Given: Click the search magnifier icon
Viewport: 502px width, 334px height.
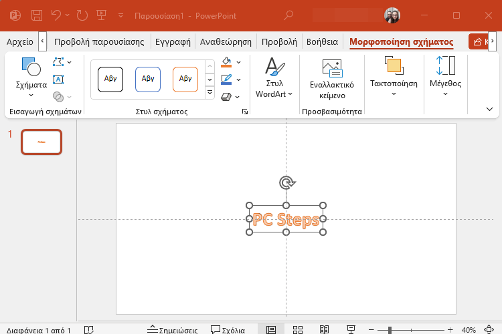Looking at the screenshot, I should (288, 15).
